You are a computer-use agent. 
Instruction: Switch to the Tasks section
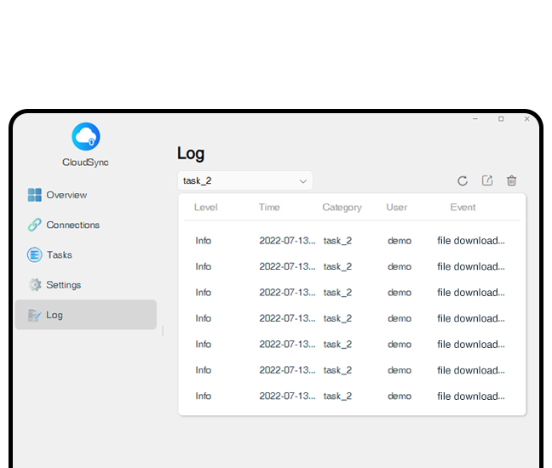(x=59, y=255)
